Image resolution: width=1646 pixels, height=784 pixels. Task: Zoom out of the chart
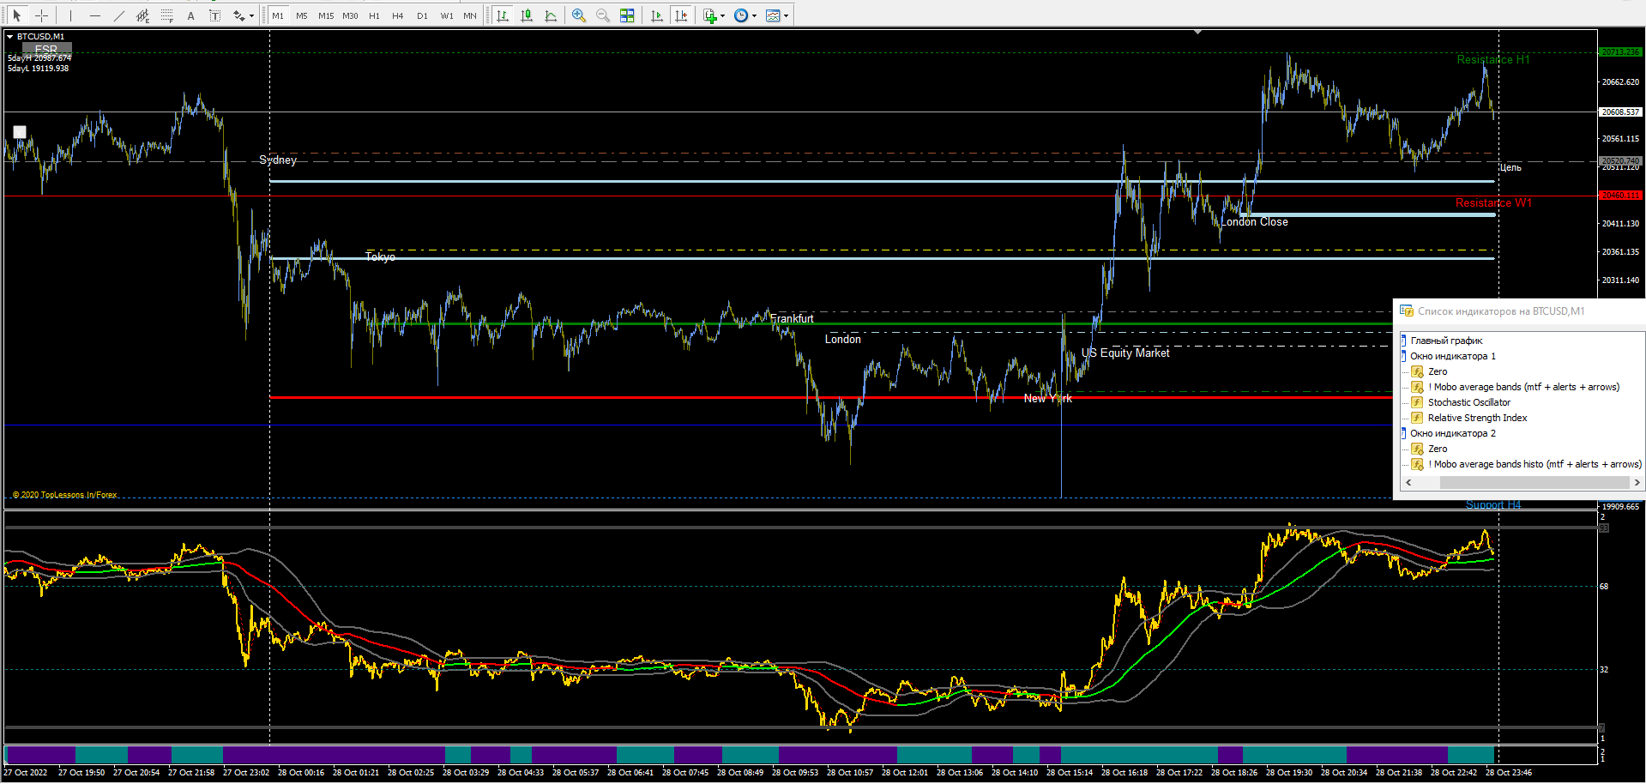603,15
